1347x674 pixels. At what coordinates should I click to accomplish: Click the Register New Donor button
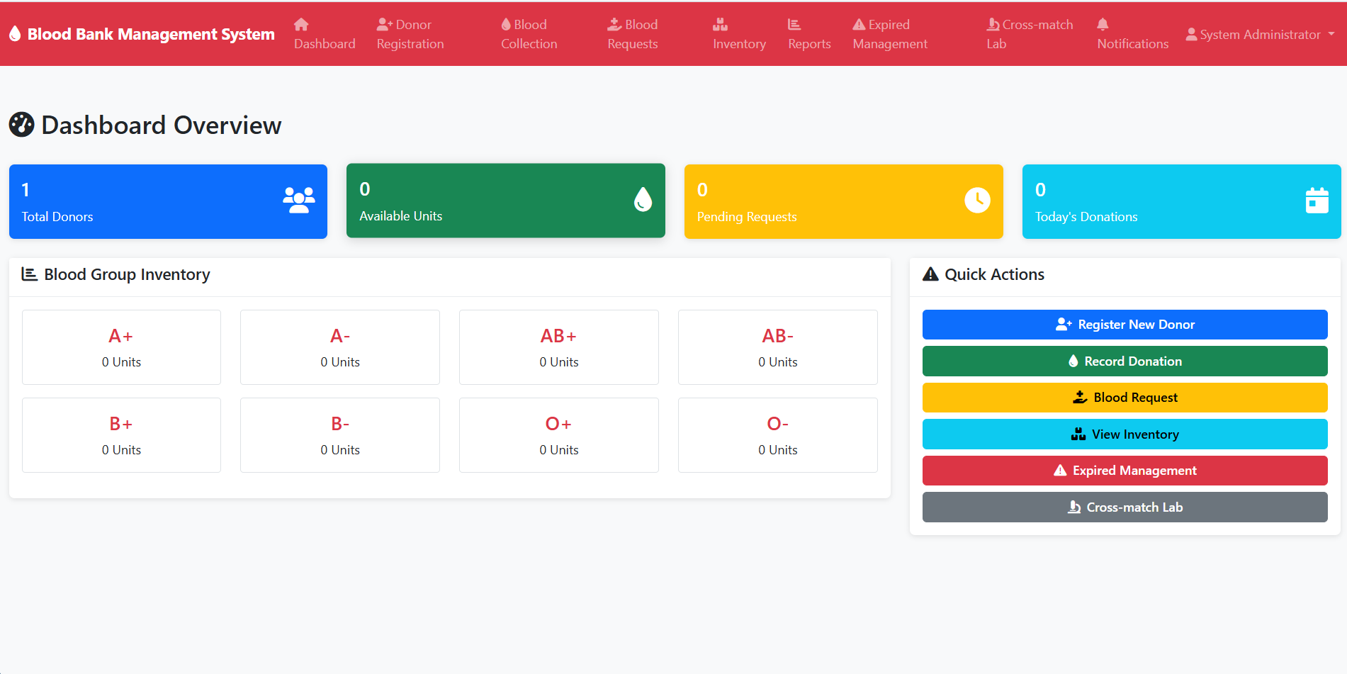coord(1125,324)
